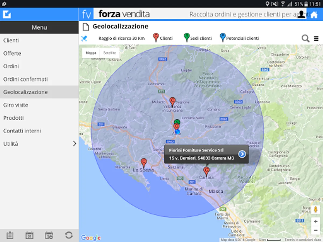This screenshot has width=323, height=242.
Task: Open Fiorini Forniture Service details arrow
Action: point(242,154)
